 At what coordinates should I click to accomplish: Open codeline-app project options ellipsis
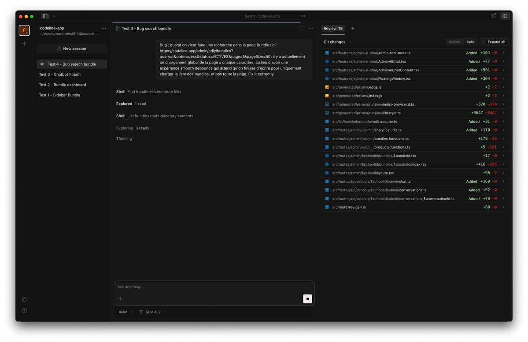tap(104, 29)
